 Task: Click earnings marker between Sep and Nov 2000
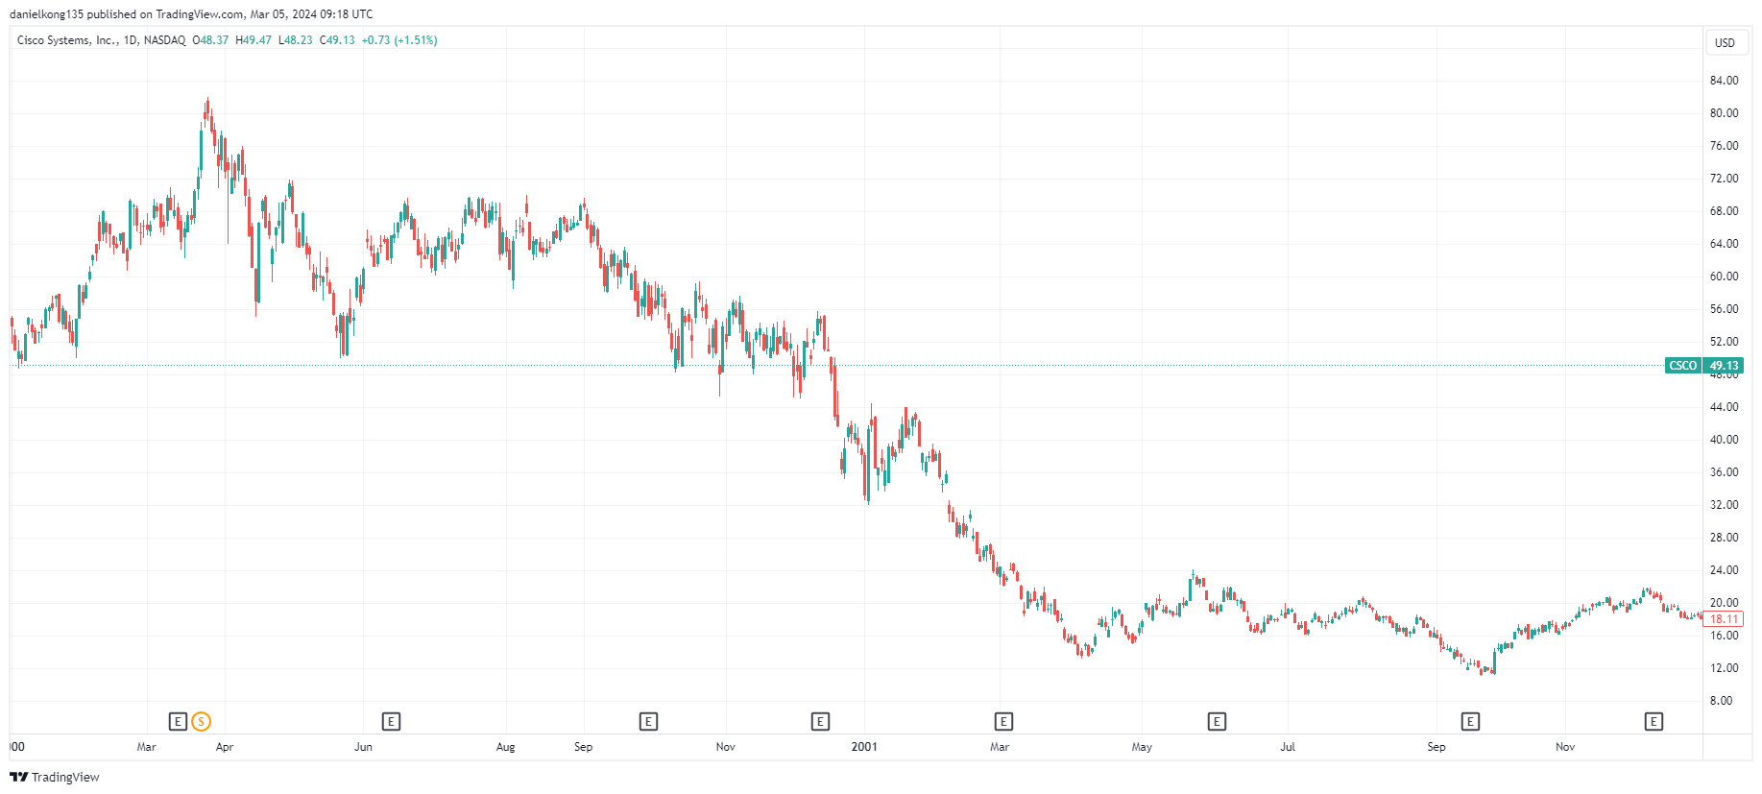pyautogui.click(x=648, y=721)
